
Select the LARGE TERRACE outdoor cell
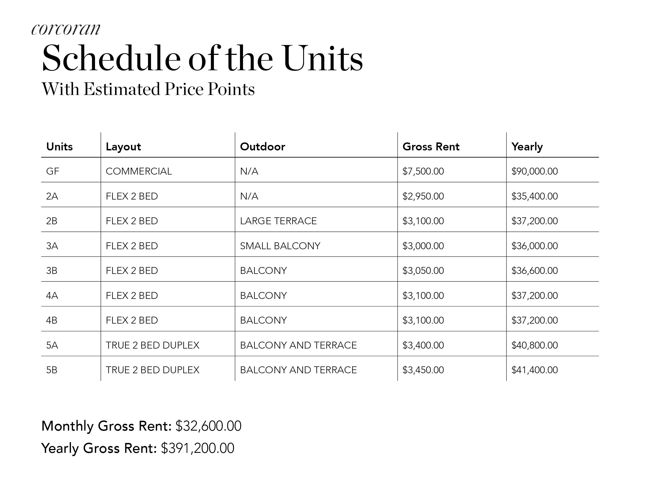coord(278,221)
